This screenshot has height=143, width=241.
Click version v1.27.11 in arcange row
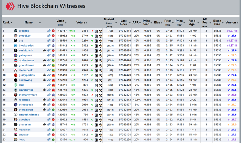[x=232, y=31]
